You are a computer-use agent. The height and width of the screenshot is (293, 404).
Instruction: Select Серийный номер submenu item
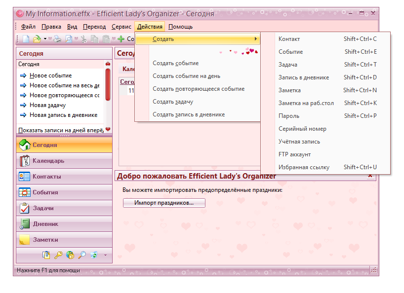tap(325, 129)
